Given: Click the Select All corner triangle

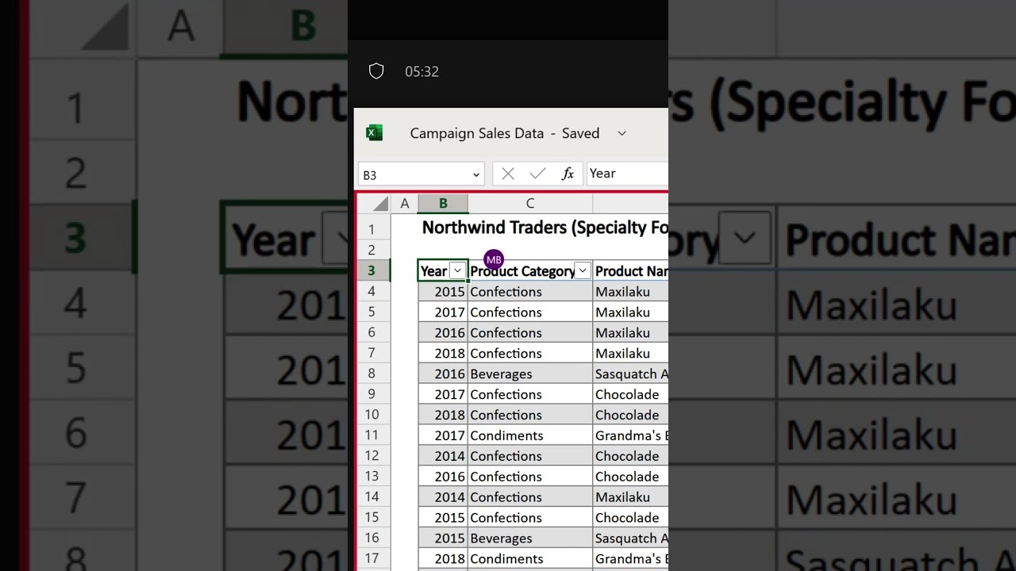Looking at the screenshot, I should click(x=381, y=204).
